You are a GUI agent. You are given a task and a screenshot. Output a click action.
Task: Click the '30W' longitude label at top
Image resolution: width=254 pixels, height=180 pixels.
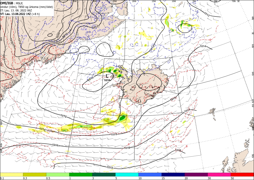pyautogui.click(x=94, y=1)
